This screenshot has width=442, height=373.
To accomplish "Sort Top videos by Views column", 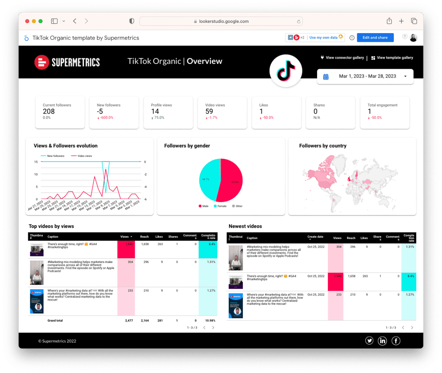I will click(126, 237).
